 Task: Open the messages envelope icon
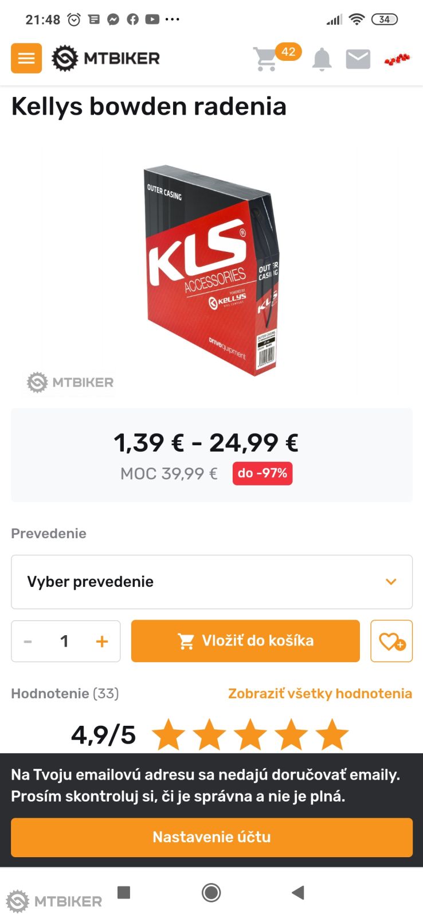coord(358,59)
